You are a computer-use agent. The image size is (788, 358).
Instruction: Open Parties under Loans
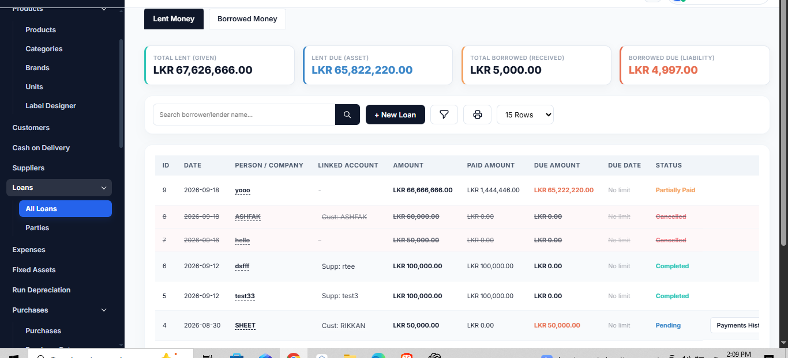click(37, 228)
